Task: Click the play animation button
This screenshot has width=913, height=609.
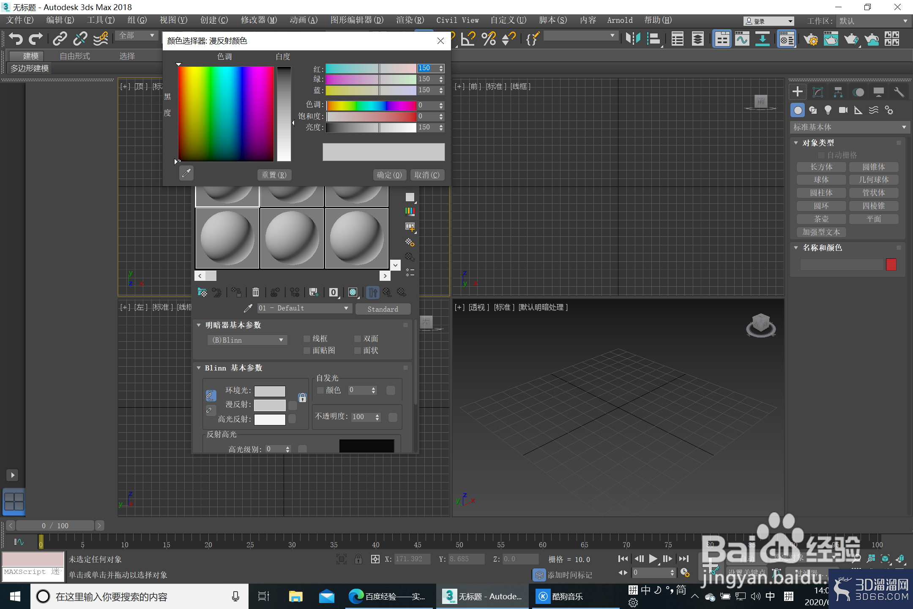Action: (x=653, y=559)
